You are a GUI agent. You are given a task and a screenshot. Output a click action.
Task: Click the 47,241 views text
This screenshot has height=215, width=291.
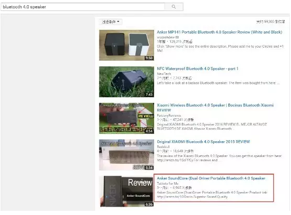click(x=183, y=120)
